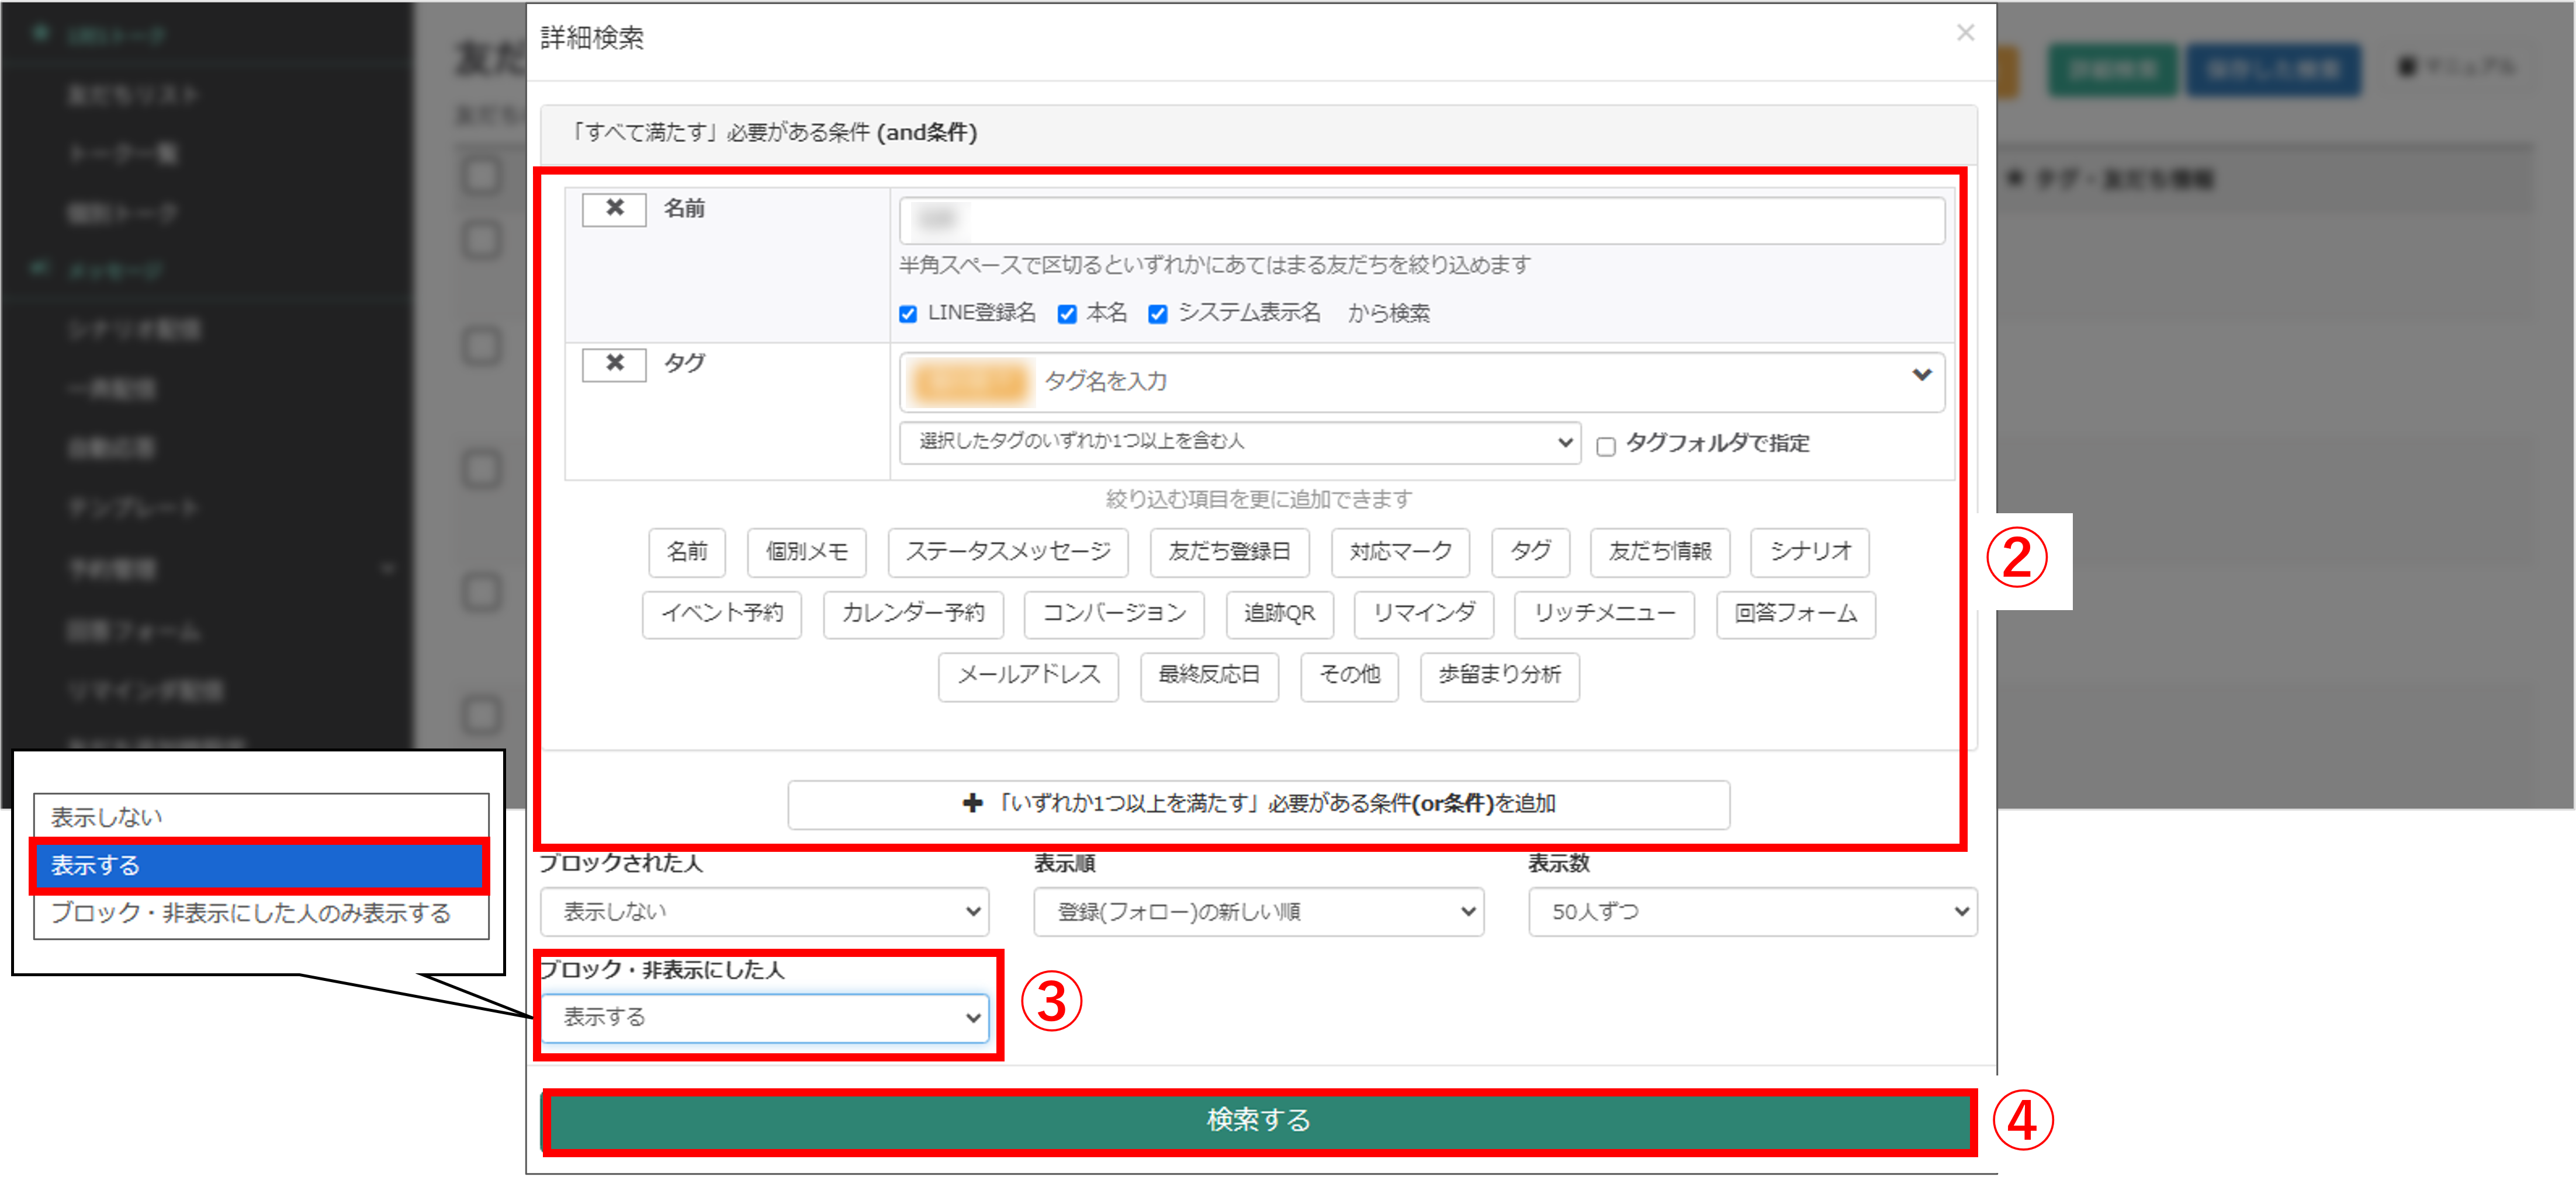Add the シナリオ filter item
This screenshot has width=2576, height=1201.
click(1810, 552)
